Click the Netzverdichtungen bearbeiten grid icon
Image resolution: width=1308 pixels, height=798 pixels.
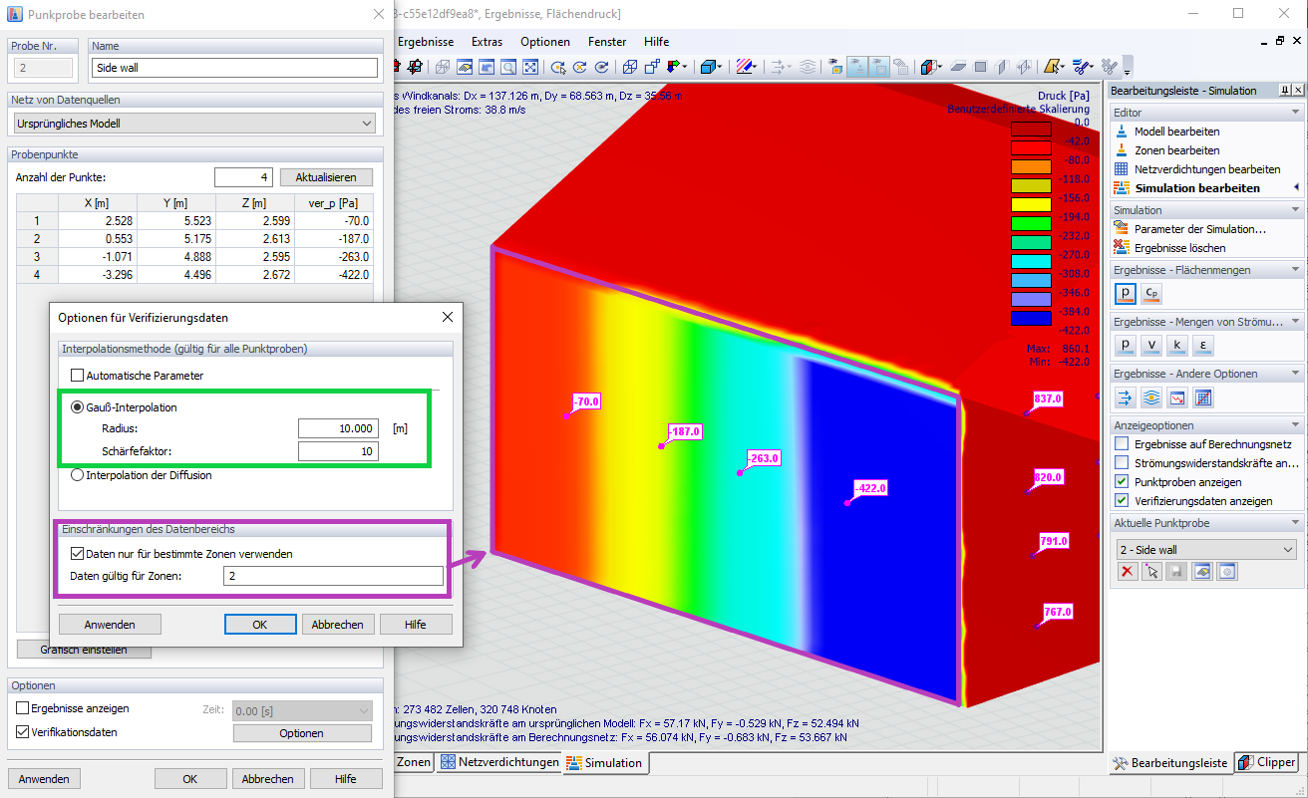click(x=1122, y=169)
